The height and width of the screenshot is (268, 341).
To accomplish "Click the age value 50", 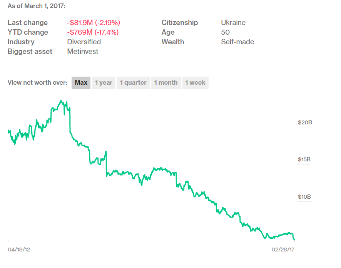I will (225, 32).
